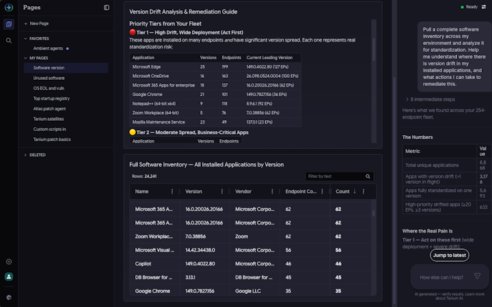Viewport: 492px width, 307px height.
Task: Open the Count column menu icon
Action: coord(364,192)
